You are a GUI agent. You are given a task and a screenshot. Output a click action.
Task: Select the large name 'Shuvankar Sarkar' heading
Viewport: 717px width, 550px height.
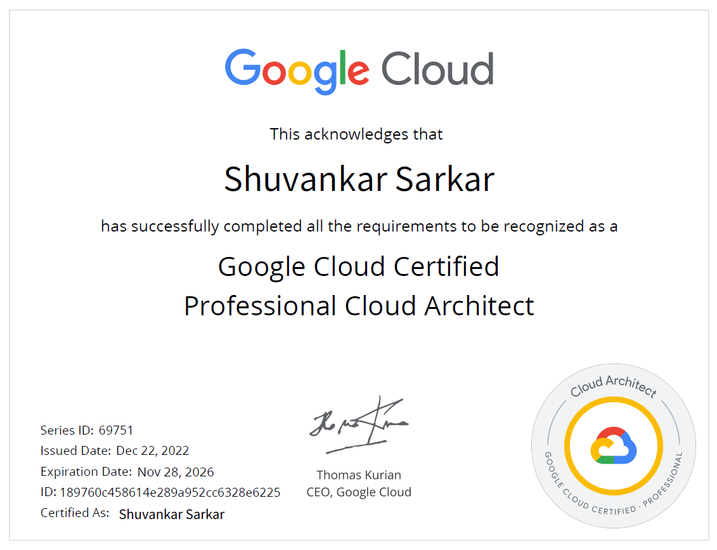(x=359, y=179)
